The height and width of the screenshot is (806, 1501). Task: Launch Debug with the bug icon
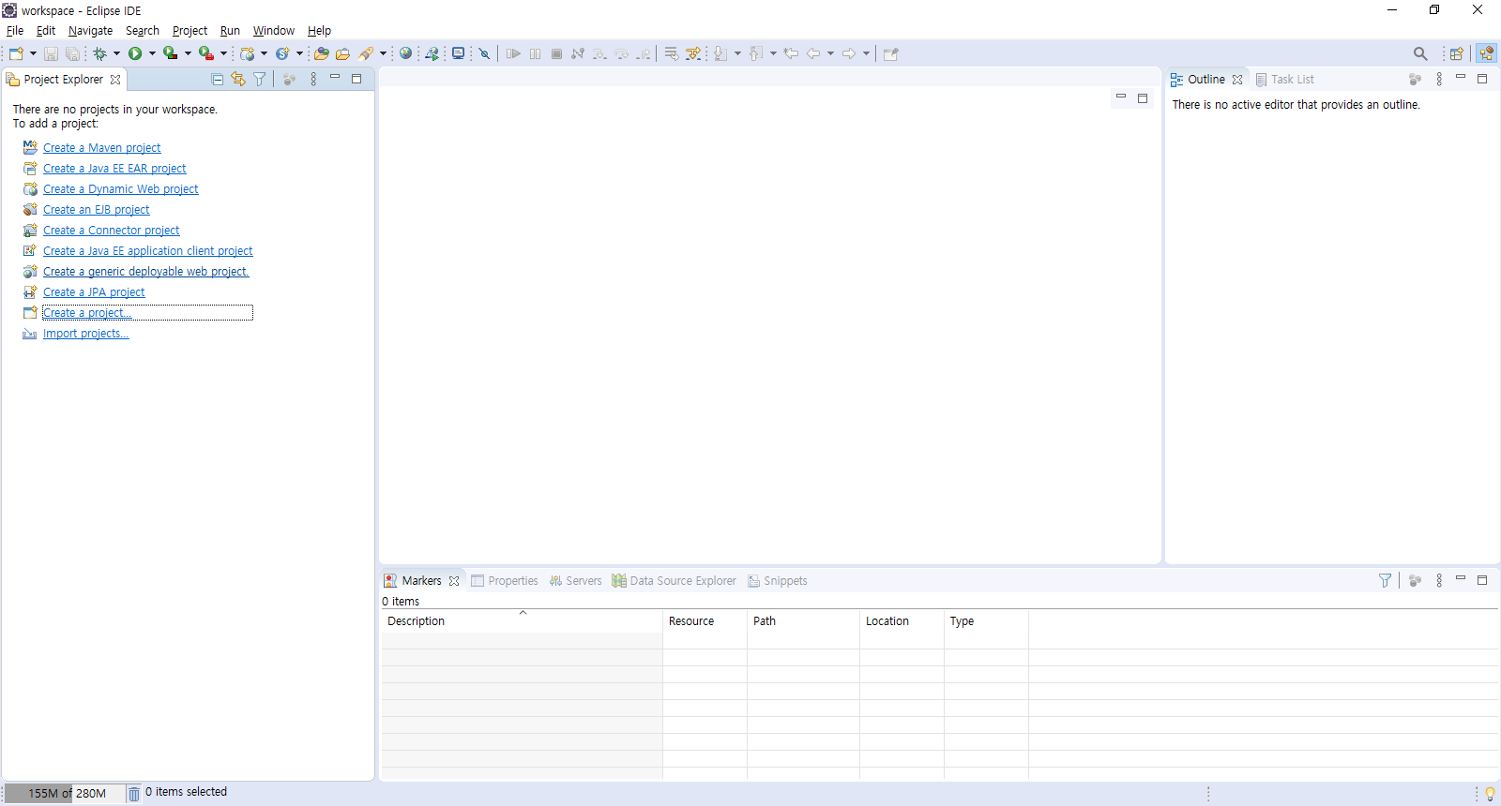[99, 53]
